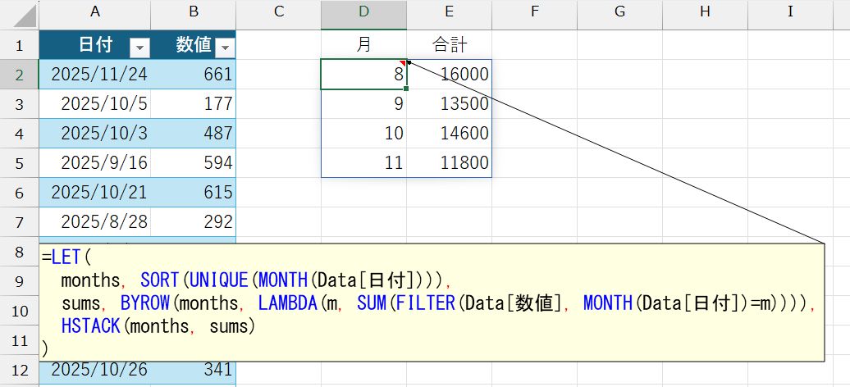Click the 月 header cell
This screenshot has height=387, width=850.
(363, 44)
